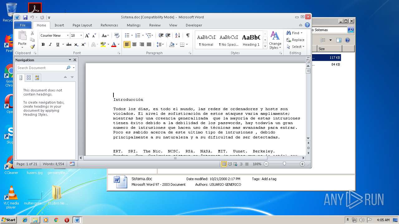
Task: Open Word Help question mark icon
Action: click(x=307, y=25)
